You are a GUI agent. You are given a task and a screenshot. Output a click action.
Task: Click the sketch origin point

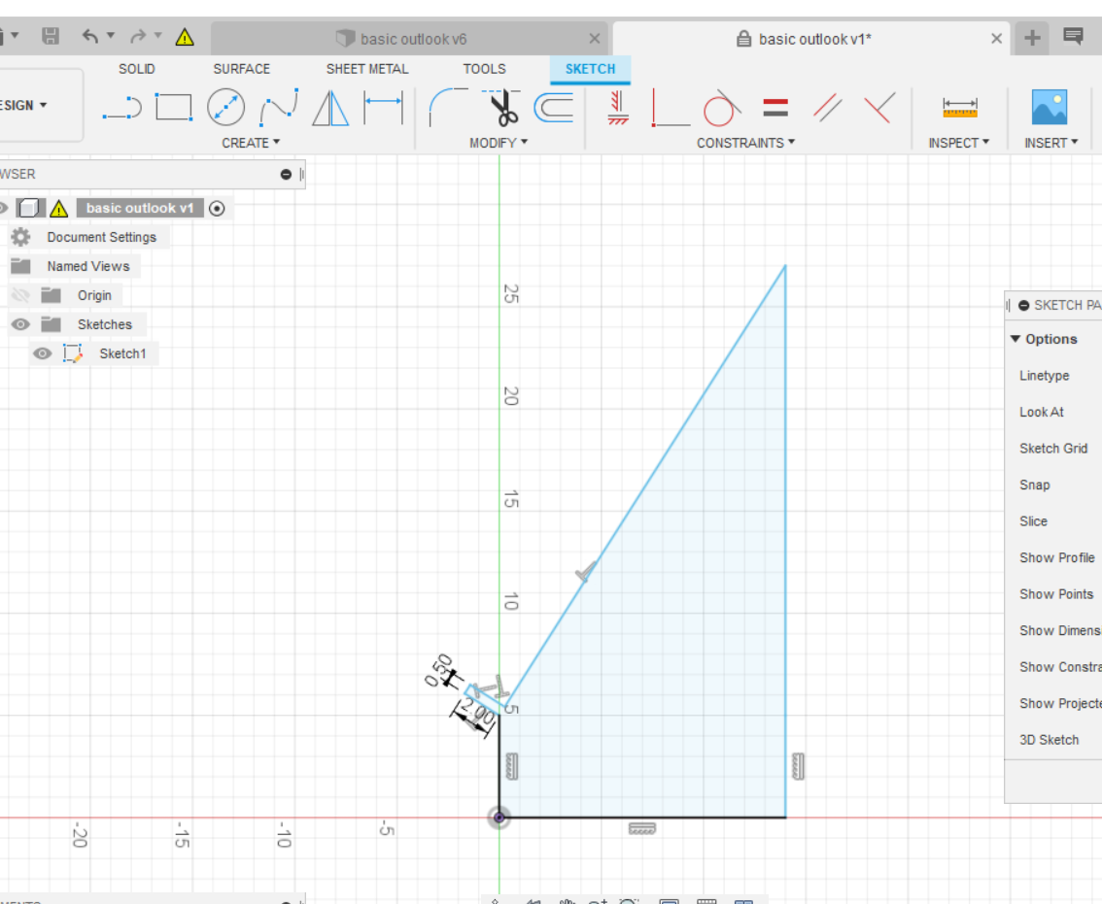coord(499,818)
